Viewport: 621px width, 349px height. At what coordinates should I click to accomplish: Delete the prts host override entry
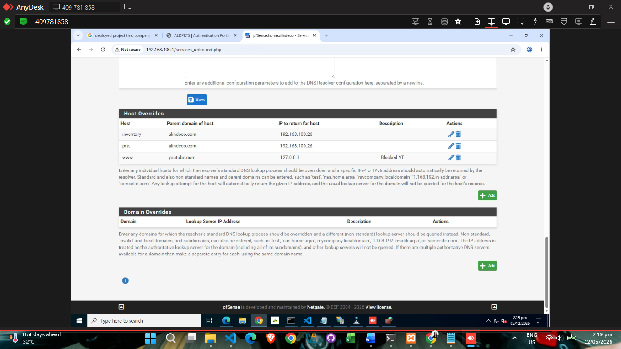tap(458, 146)
